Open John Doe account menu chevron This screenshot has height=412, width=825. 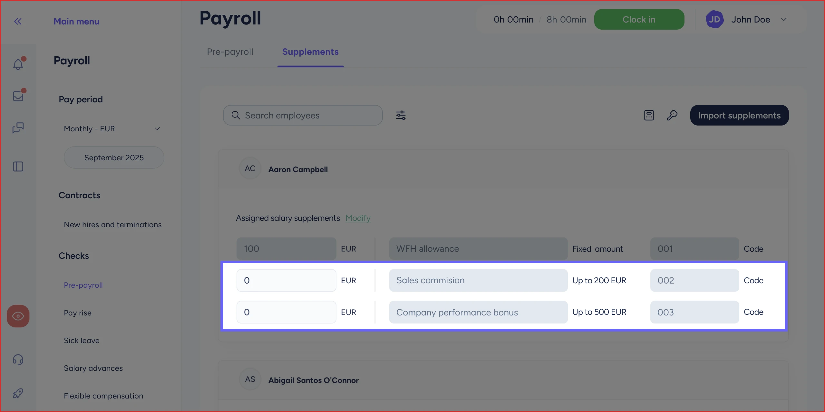click(784, 20)
